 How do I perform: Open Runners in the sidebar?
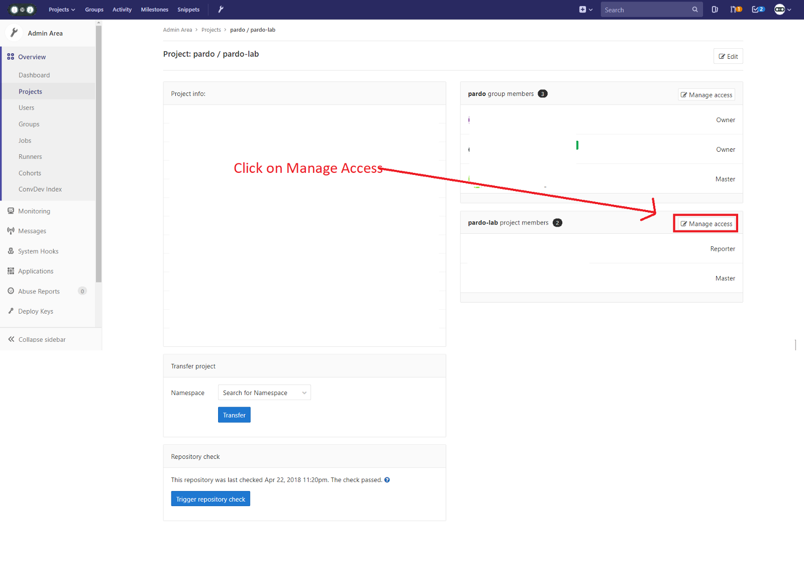(x=30, y=157)
